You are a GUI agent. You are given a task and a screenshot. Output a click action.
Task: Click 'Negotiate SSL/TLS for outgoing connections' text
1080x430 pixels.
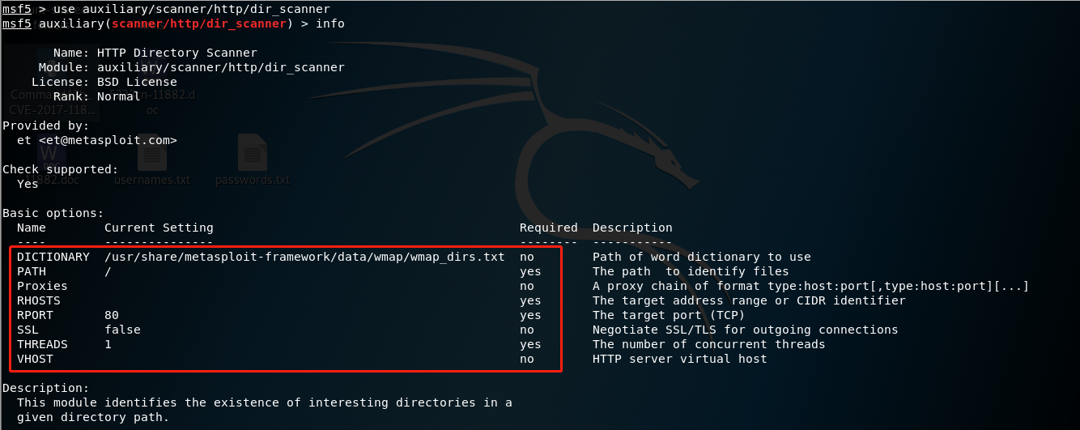(746, 330)
